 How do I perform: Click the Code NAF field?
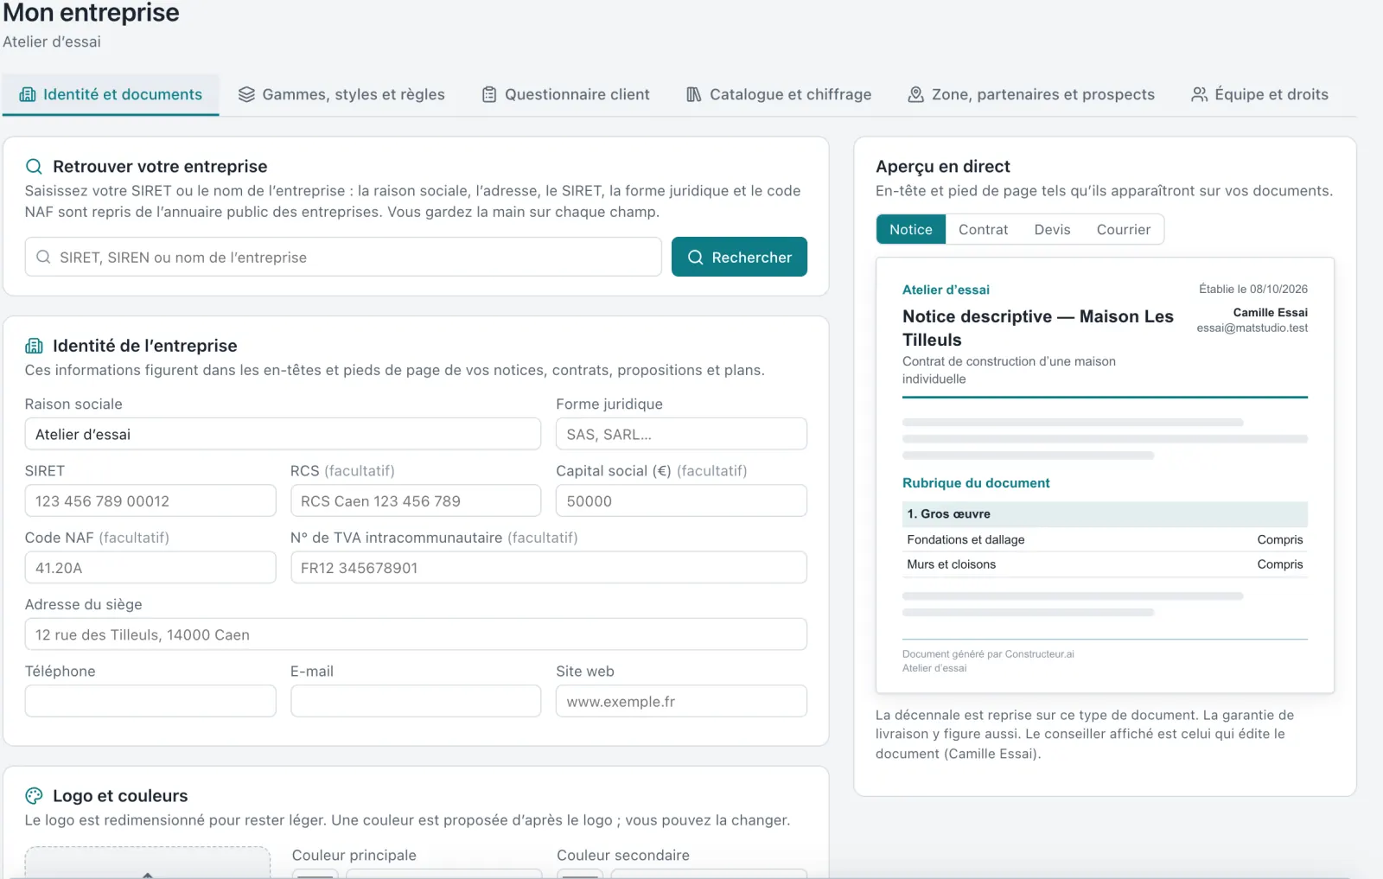pos(150,568)
